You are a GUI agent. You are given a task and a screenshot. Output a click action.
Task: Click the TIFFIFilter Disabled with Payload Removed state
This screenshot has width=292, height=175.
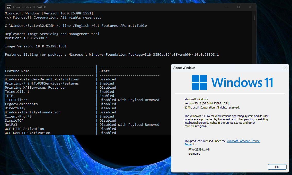point(129,100)
